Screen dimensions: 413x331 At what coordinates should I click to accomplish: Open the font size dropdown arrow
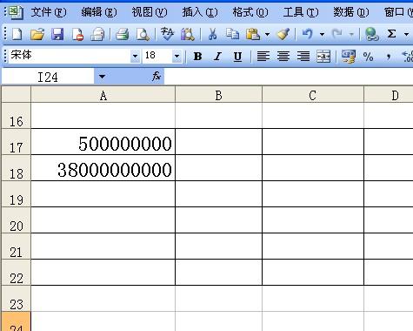pyautogui.click(x=177, y=56)
